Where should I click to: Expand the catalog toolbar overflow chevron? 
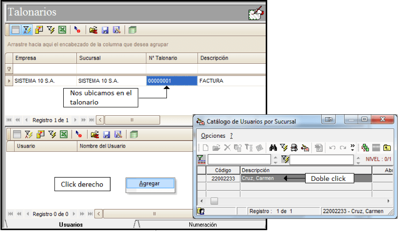(x=352, y=148)
